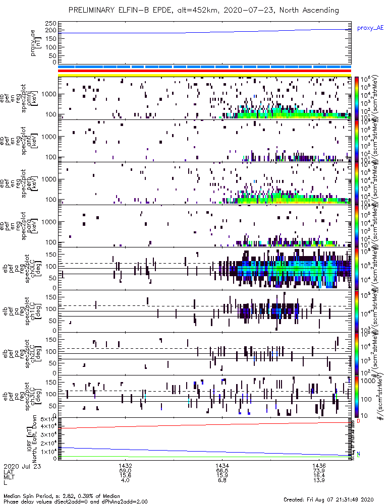Viewport: 391px width, 504px height.
Task: Click the omni energy spectrogram panel
Action: click(205, 98)
